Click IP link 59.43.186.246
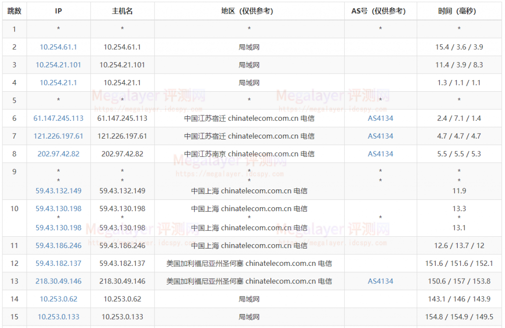Image resolution: width=505 pixels, height=328 pixels. pos(58,246)
